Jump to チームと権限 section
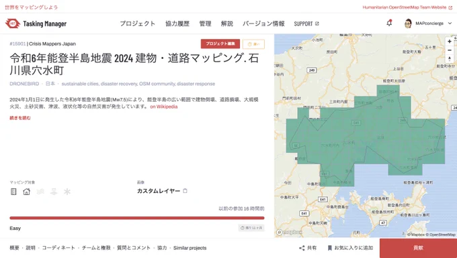Image resolution: width=457 pixels, height=258 pixels. [96, 248]
